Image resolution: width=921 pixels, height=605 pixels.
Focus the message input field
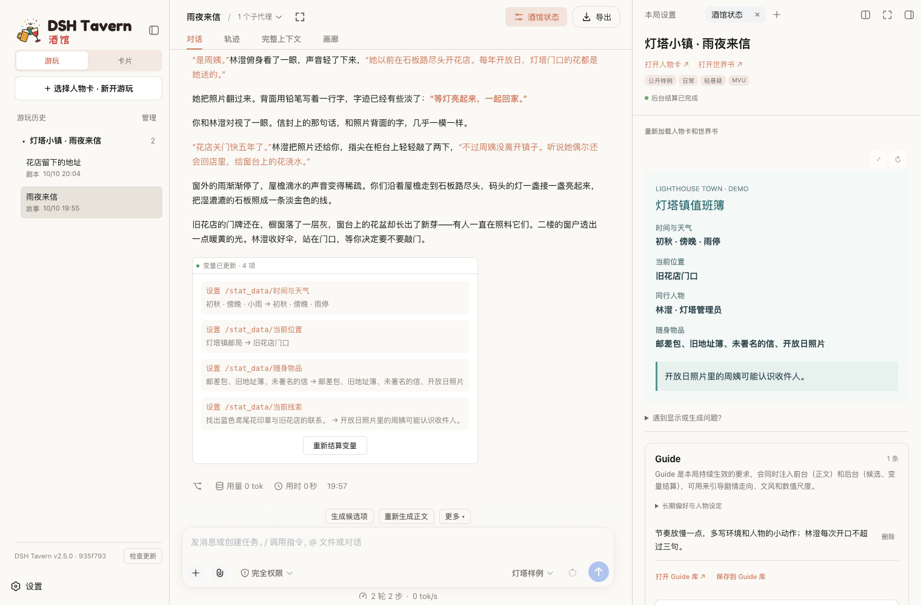pos(398,542)
